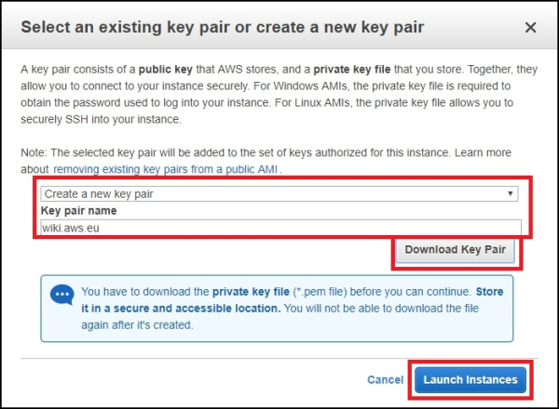Click the blue speech bubble info icon
This screenshot has height=409, width=559.
[x=62, y=295]
